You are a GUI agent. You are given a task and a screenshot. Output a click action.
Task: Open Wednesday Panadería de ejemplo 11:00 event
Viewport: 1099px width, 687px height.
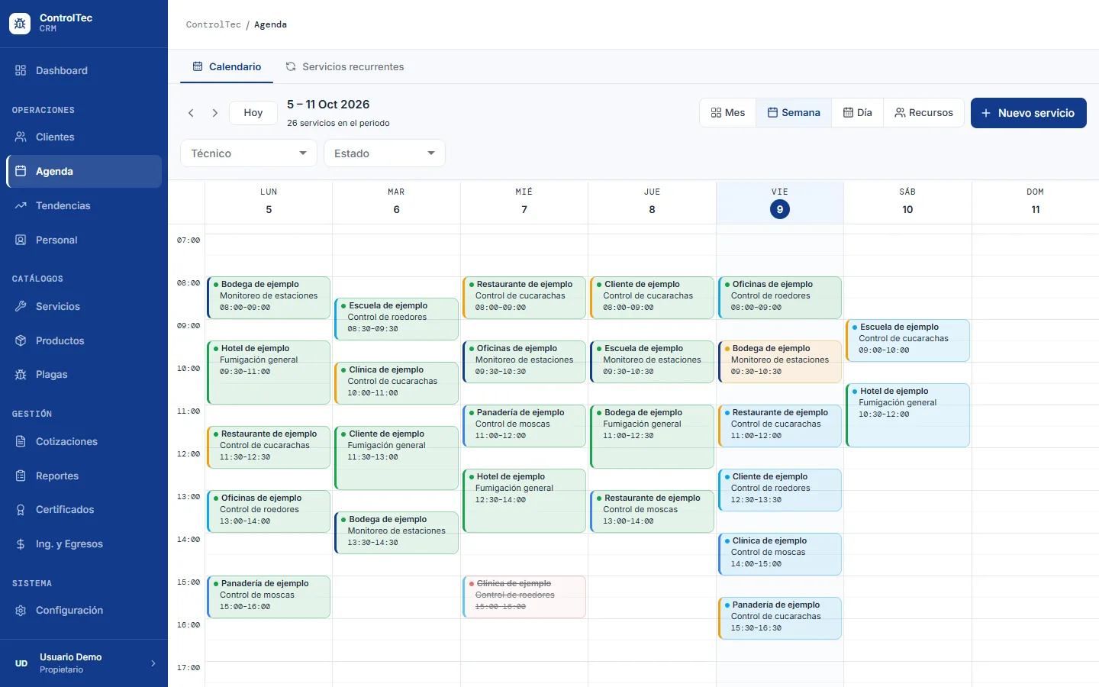(x=524, y=426)
